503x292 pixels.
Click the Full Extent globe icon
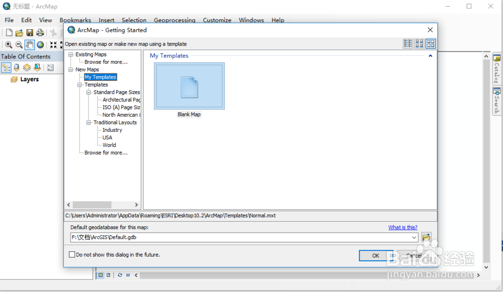[40, 45]
